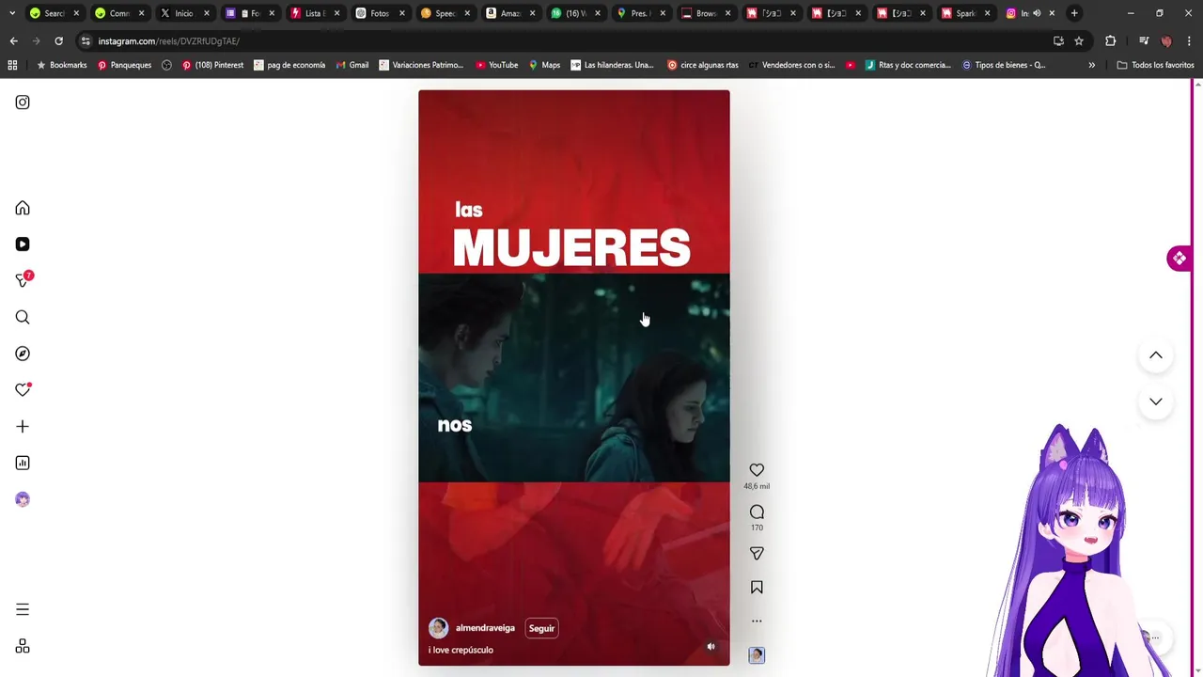This screenshot has height=677, width=1203.
Task: Open the Maps bookmark
Action: (544, 65)
